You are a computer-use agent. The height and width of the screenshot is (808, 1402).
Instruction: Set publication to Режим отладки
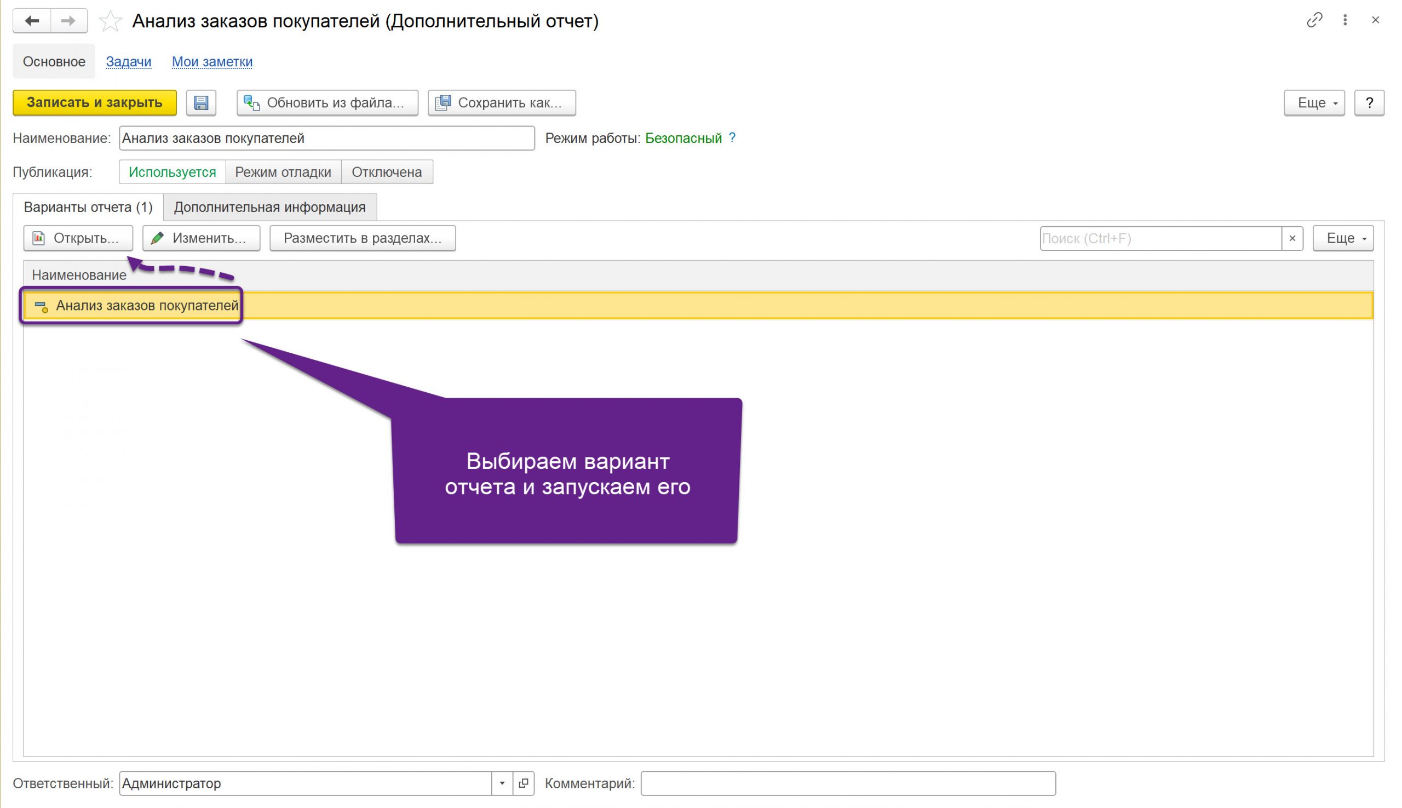pos(283,172)
